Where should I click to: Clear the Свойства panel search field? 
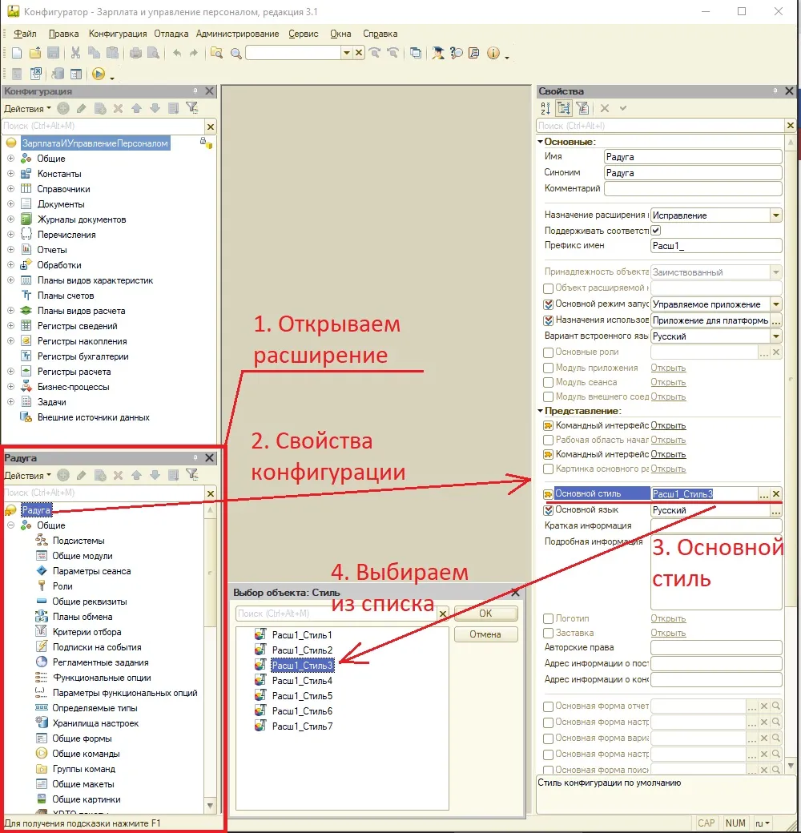click(x=791, y=126)
